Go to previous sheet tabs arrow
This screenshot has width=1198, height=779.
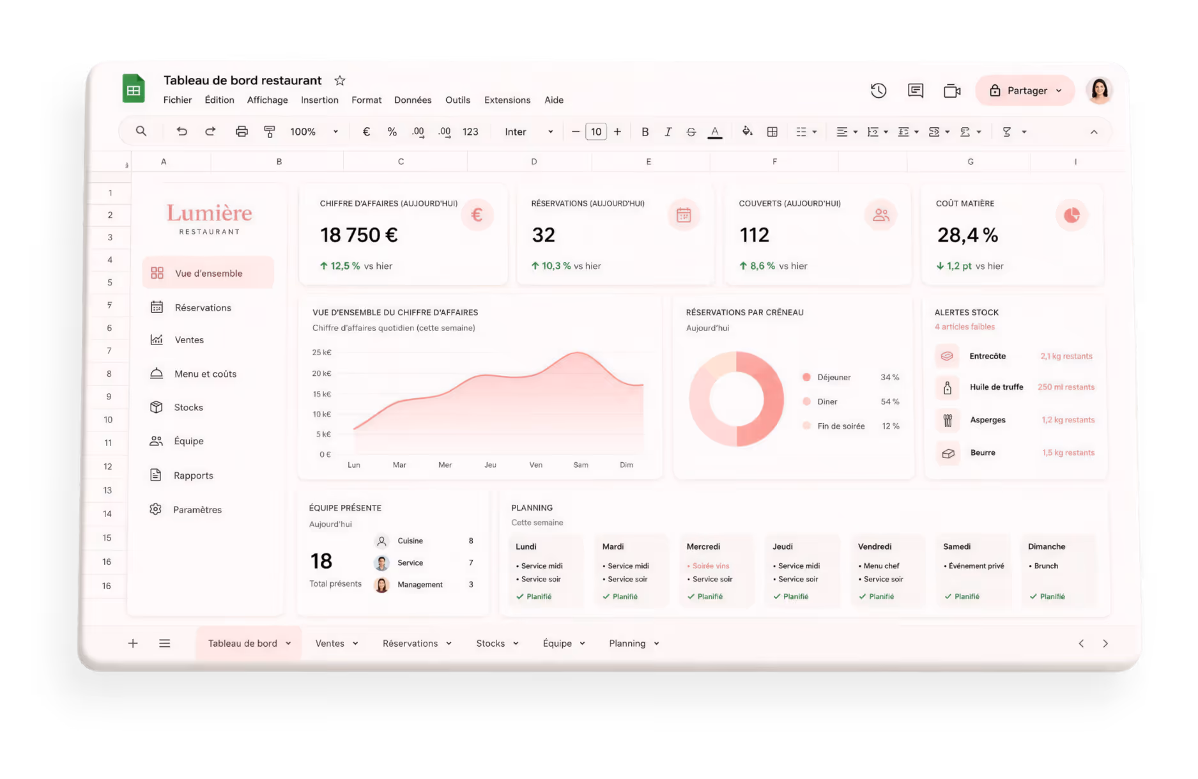[x=1081, y=644]
